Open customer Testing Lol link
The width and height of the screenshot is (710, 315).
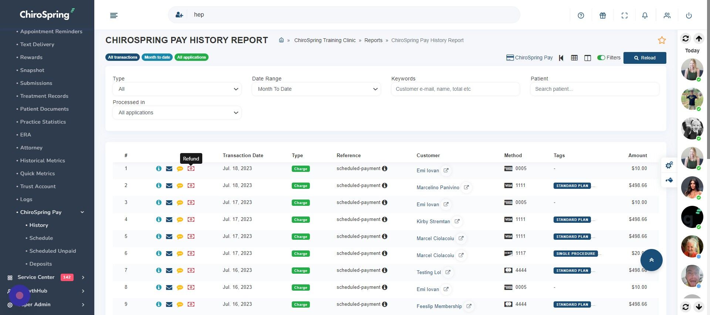[x=429, y=272]
